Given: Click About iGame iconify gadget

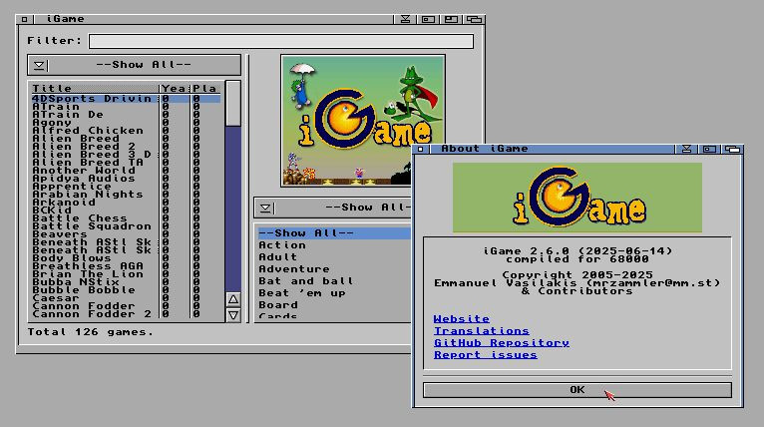Looking at the screenshot, I should tap(686, 149).
